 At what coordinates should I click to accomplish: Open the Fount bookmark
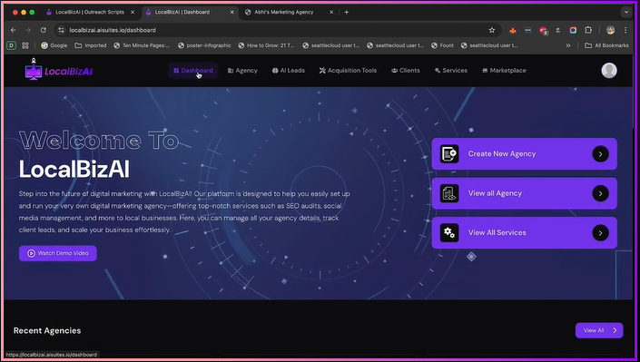pyautogui.click(x=442, y=45)
